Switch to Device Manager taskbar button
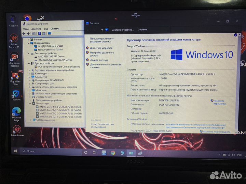Viewport: 246px width, 184px height. (140, 153)
